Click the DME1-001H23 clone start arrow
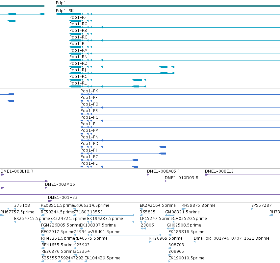Viewport: 280px width, 263px height. [50, 201]
